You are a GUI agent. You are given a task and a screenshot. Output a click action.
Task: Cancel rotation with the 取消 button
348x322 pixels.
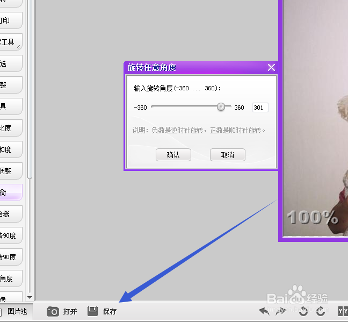coord(228,155)
